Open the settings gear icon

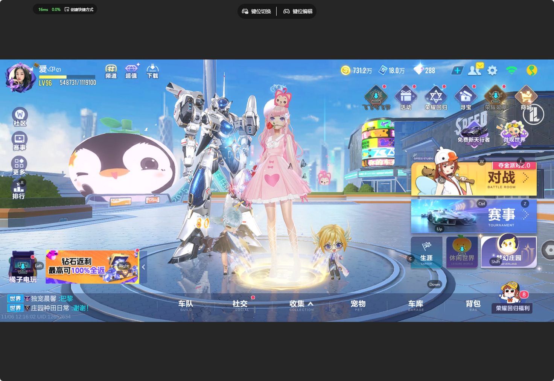pyautogui.click(x=492, y=70)
